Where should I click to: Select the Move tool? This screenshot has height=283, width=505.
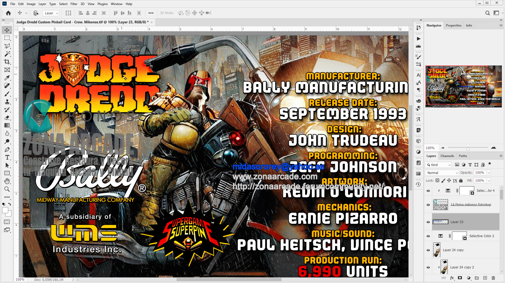[7, 30]
